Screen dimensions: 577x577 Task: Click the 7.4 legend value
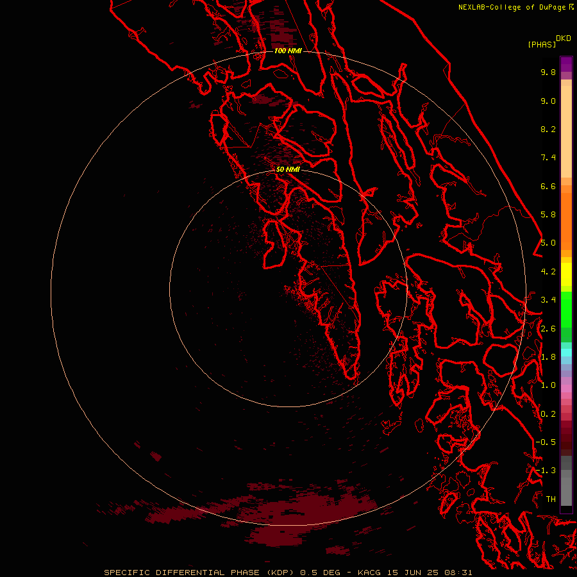tap(548, 158)
